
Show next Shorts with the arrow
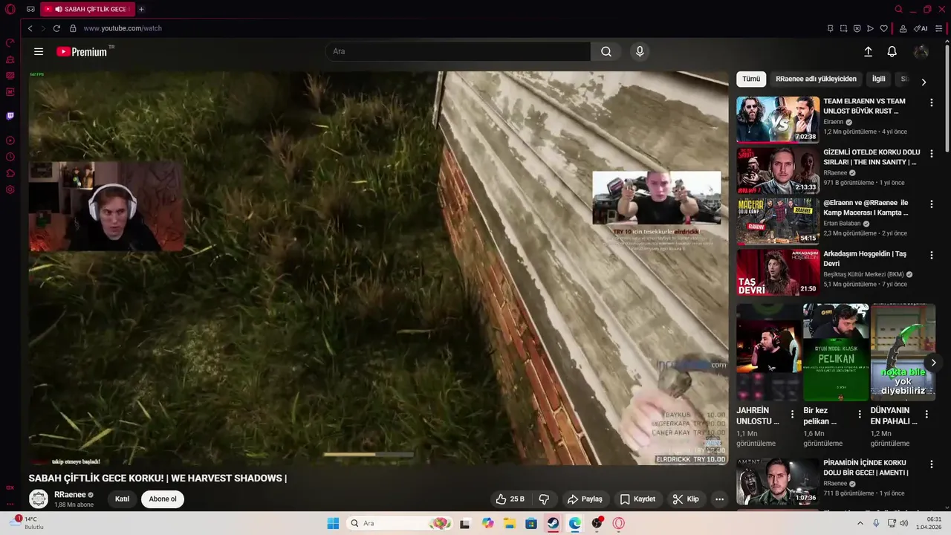933,363
